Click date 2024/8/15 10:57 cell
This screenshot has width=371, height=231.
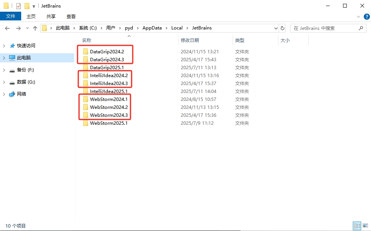pyautogui.click(x=199, y=99)
